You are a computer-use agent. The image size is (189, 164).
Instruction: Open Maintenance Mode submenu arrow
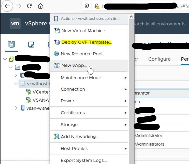pos(125,78)
